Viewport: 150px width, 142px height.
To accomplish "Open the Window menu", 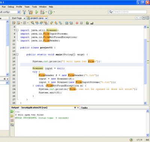I will click(43, 7).
